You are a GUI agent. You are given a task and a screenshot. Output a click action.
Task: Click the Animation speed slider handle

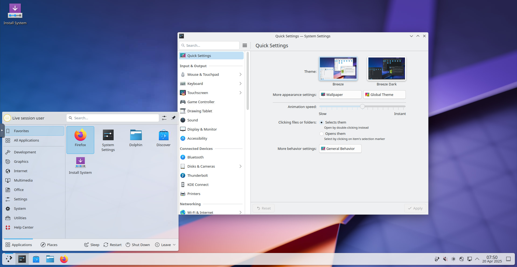(362, 107)
